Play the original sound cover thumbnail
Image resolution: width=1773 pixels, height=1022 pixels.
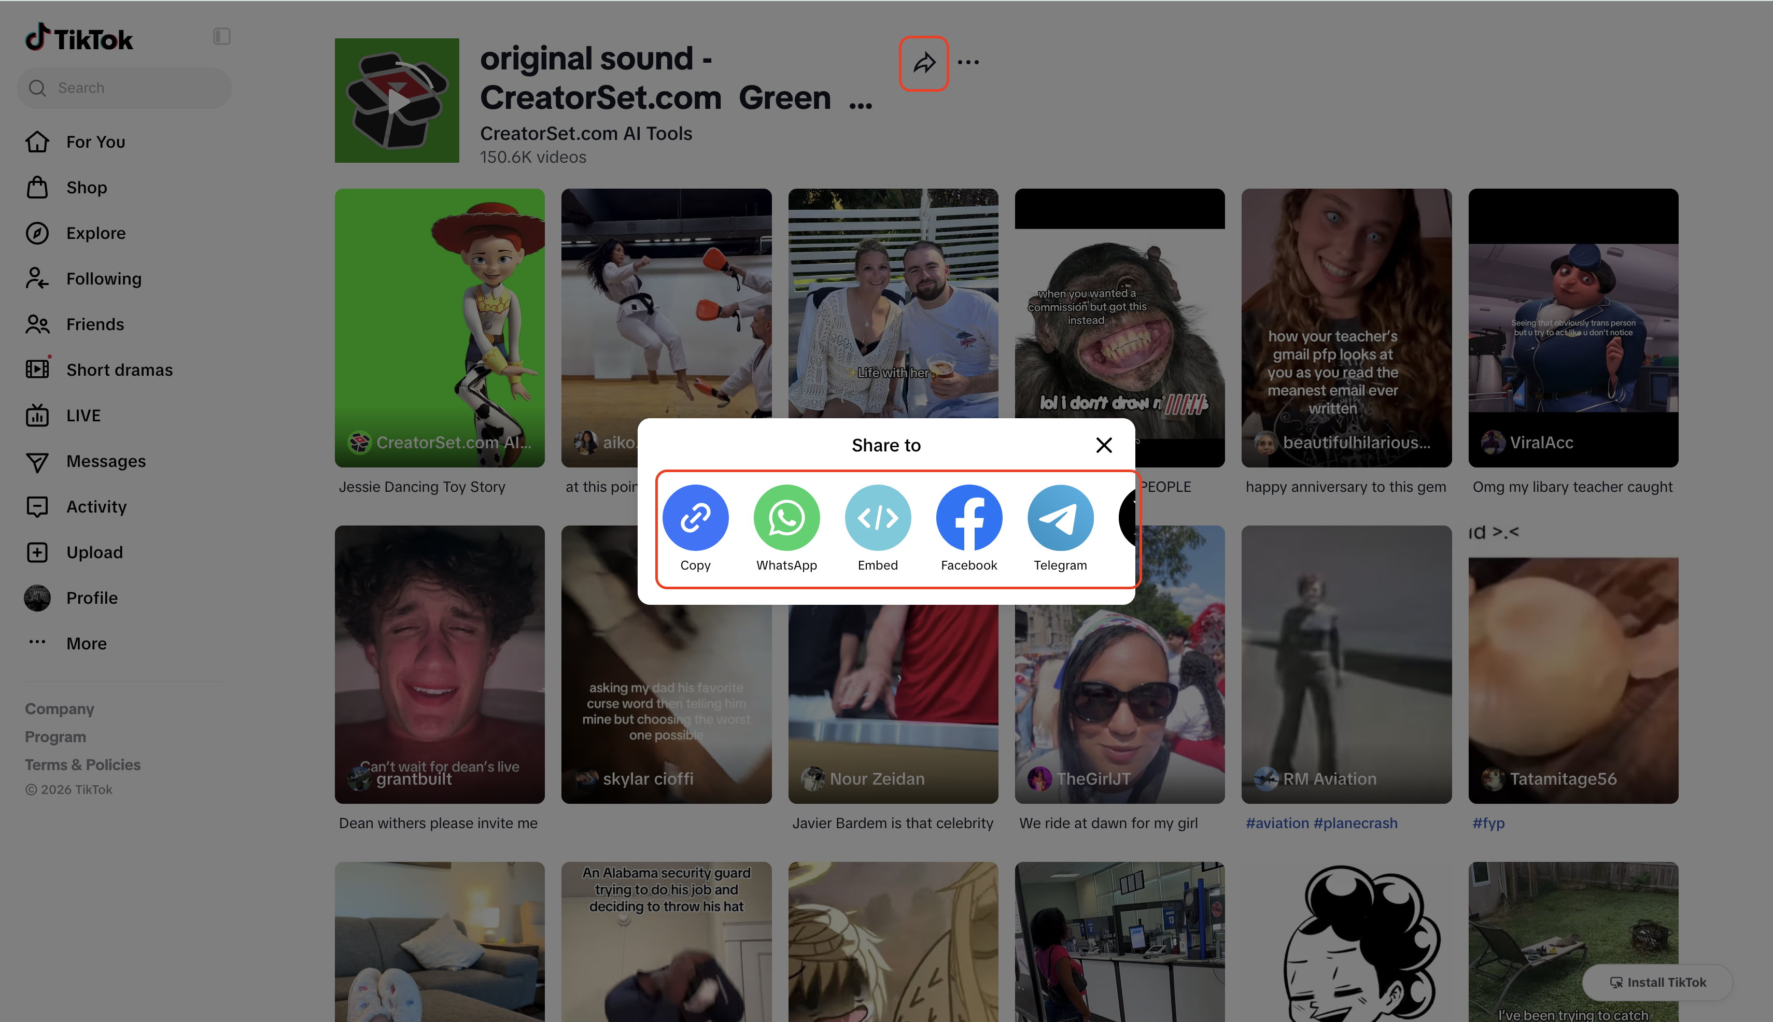397,101
